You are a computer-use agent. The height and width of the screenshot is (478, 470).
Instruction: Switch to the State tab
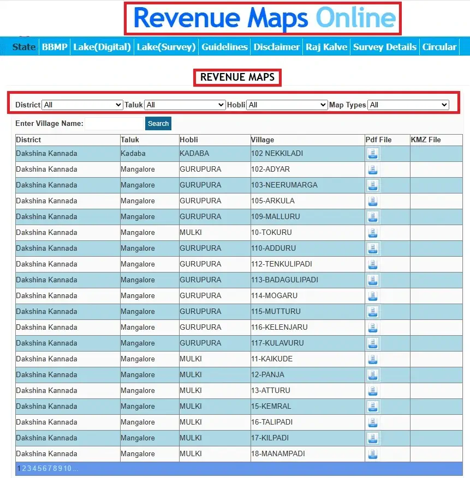coord(24,47)
